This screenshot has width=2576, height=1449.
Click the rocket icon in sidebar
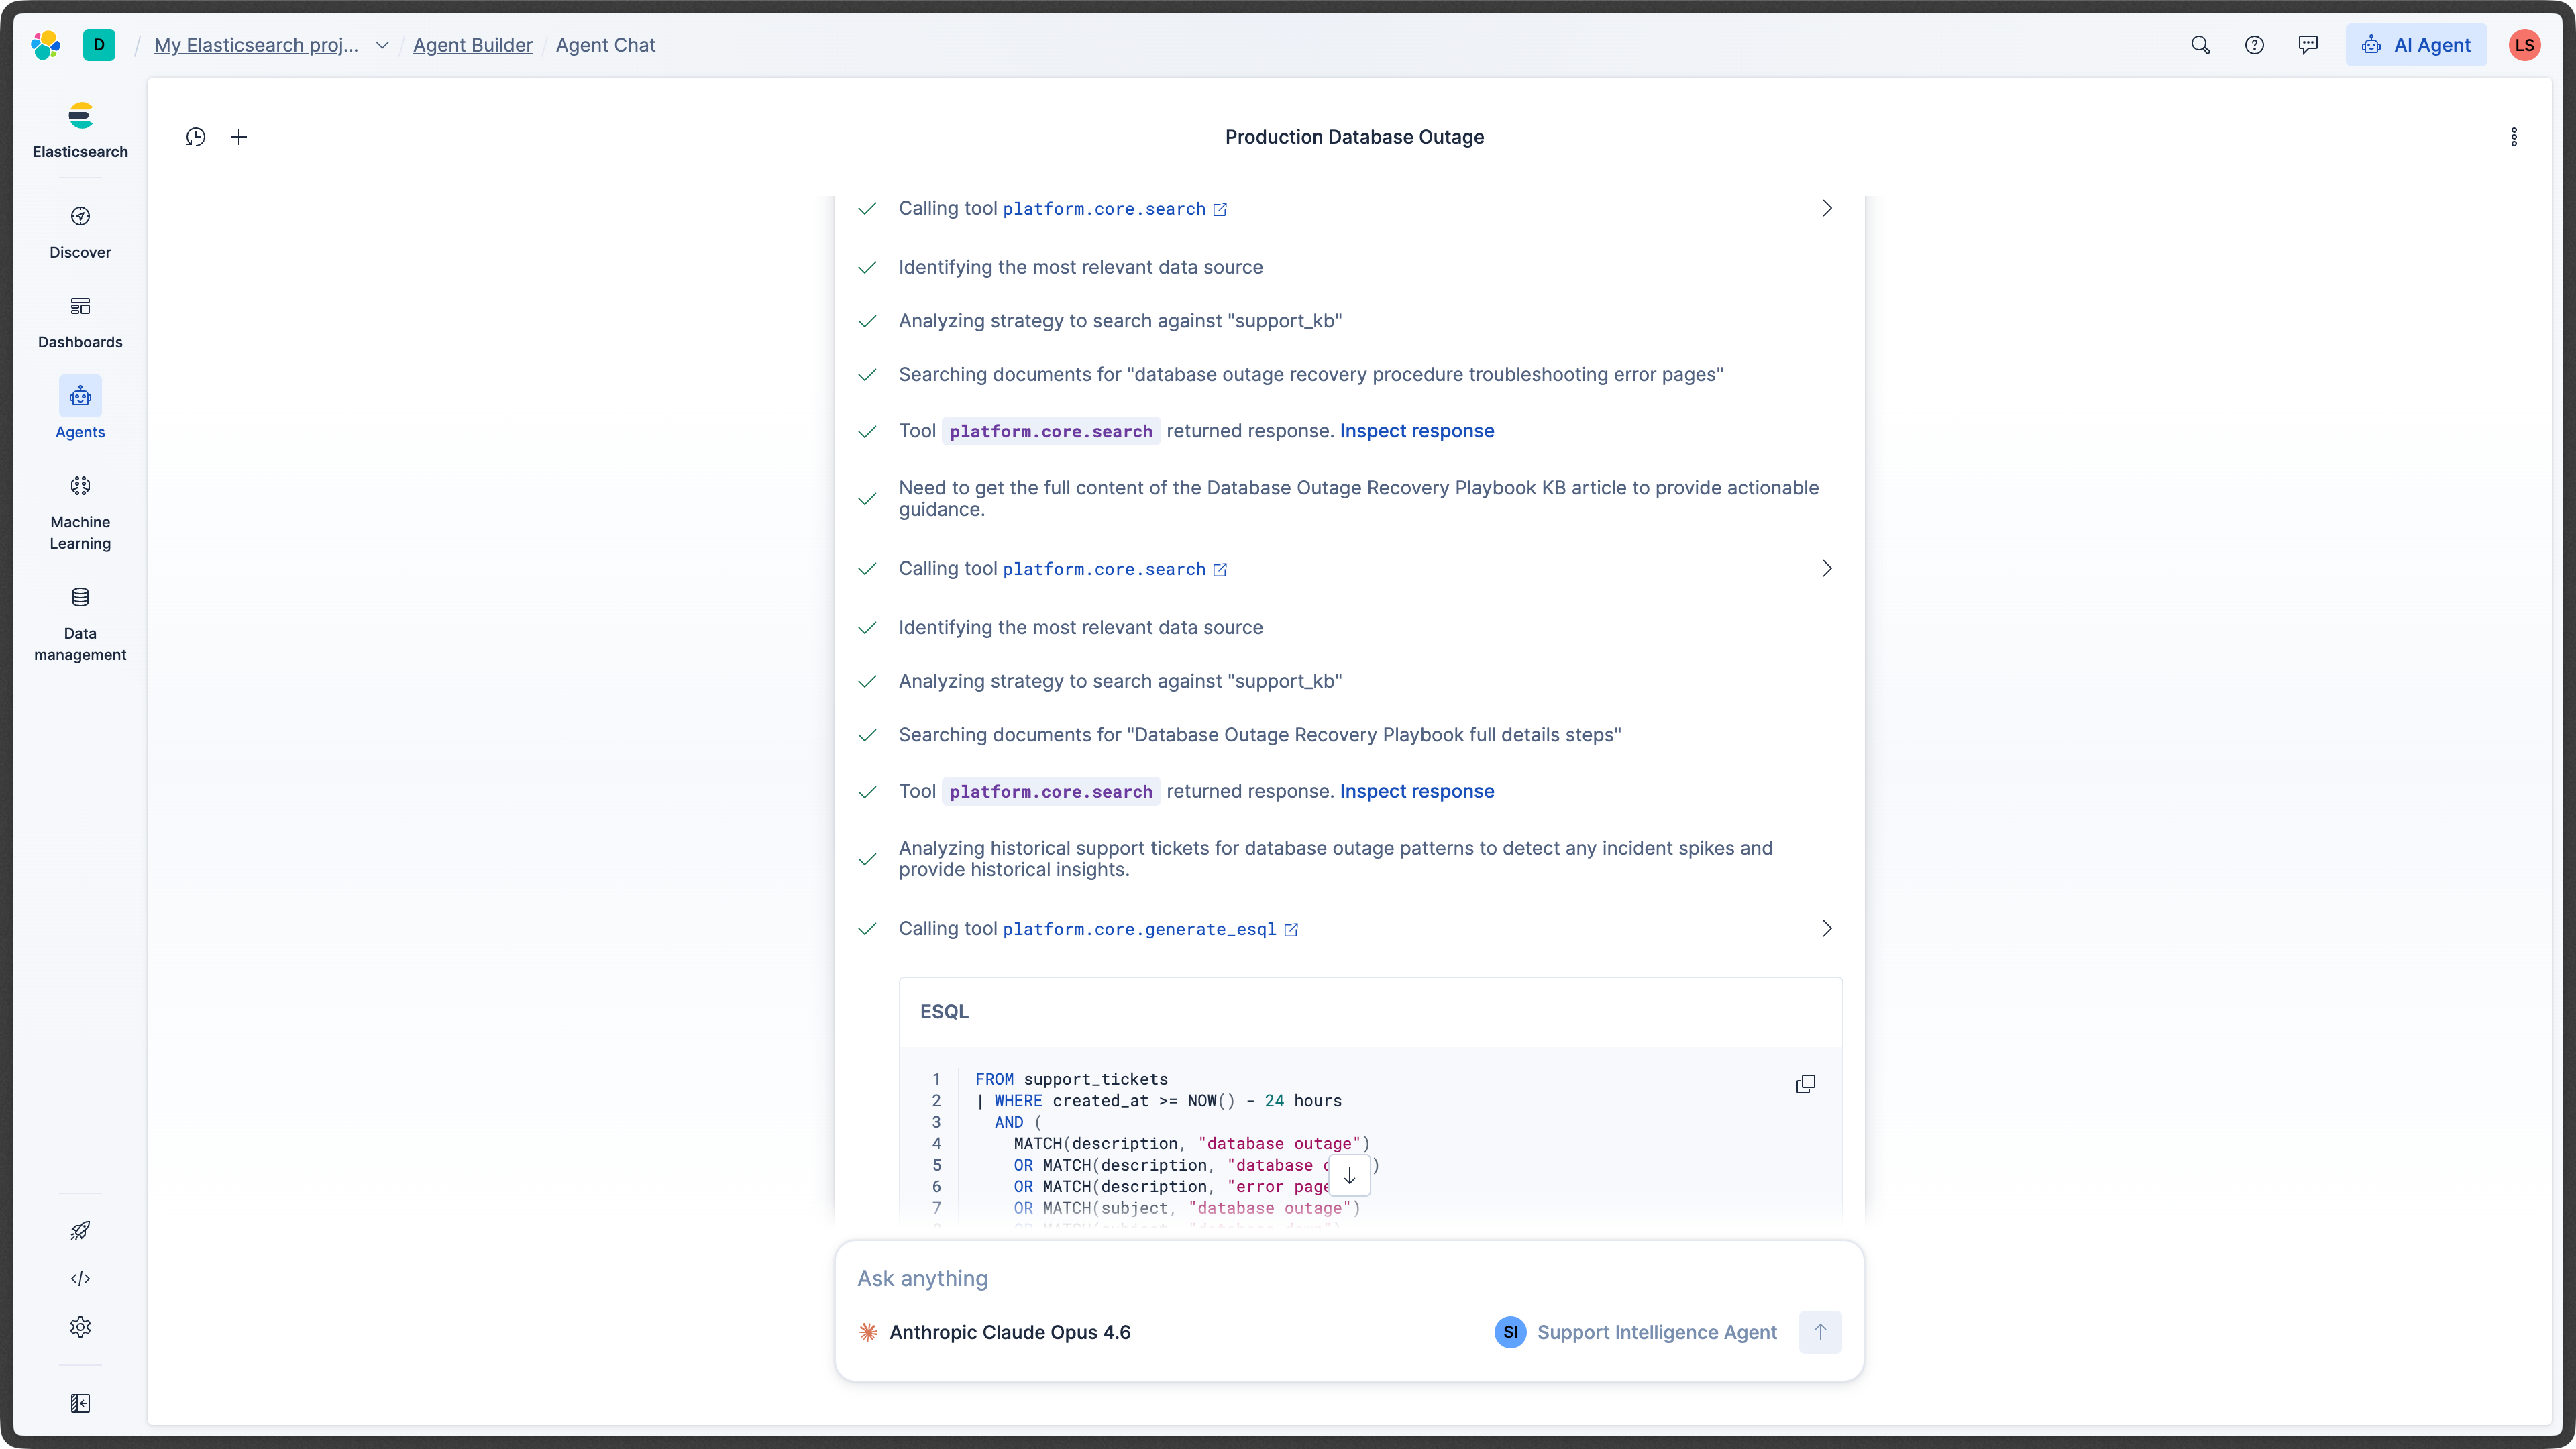(x=80, y=1230)
